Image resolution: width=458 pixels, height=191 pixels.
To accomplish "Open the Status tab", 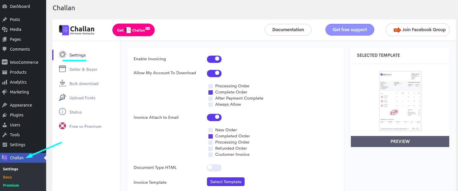I will coord(76,112).
